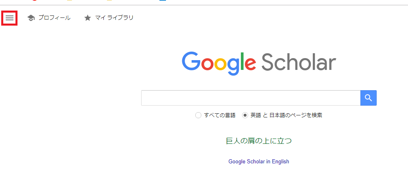Screen dimensions: 408x180
Task: Click the star My Library icon
Action: click(x=87, y=18)
